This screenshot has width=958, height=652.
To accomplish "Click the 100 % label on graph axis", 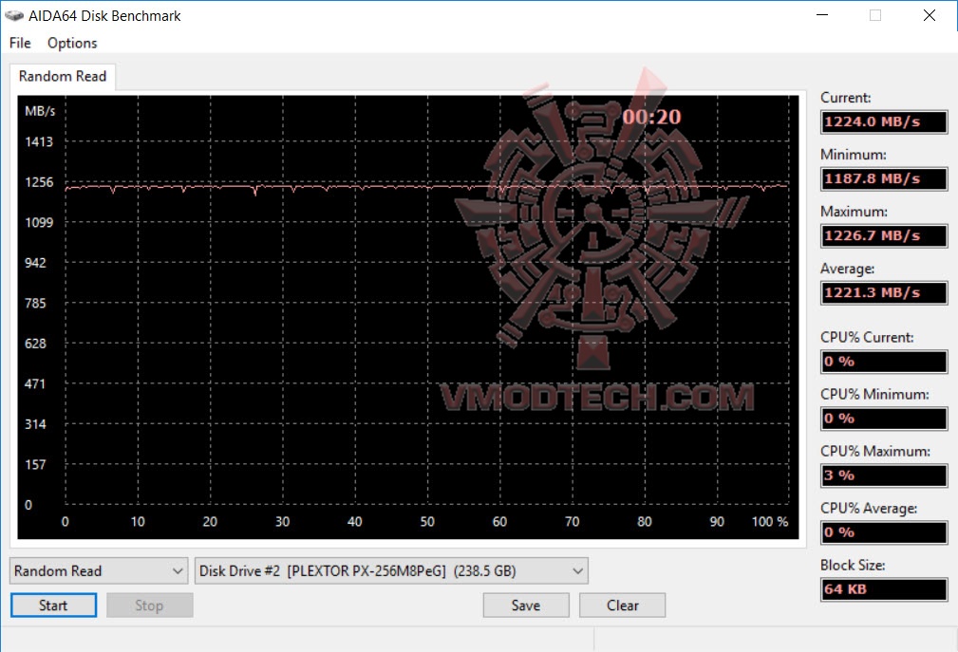I will coord(770,521).
